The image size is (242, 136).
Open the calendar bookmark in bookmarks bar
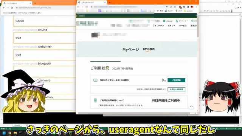(x=169, y=11)
